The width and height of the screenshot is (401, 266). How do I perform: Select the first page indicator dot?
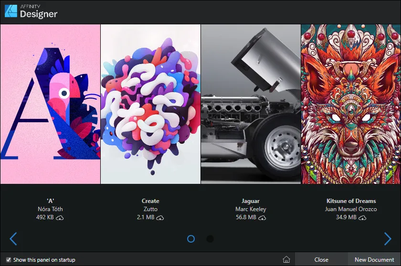[191, 239]
